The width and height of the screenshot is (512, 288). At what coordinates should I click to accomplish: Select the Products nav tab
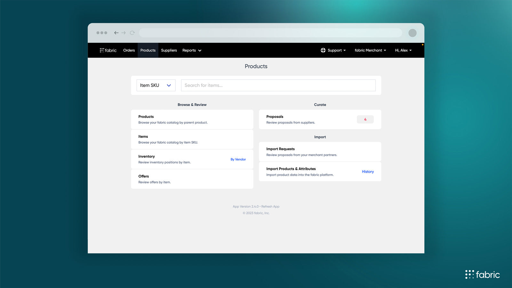coord(148,50)
